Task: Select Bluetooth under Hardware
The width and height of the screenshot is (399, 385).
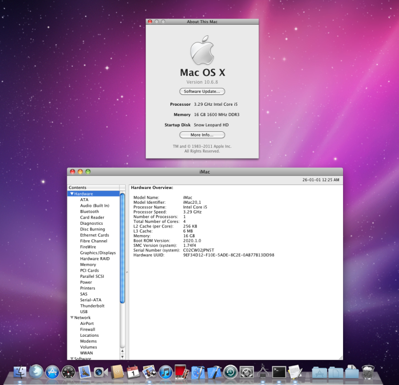Action: [89, 211]
